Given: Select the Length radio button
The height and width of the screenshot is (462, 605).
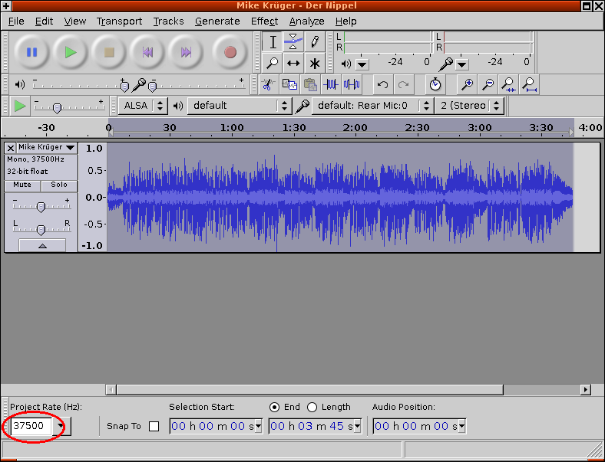Looking at the screenshot, I should click(312, 407).
